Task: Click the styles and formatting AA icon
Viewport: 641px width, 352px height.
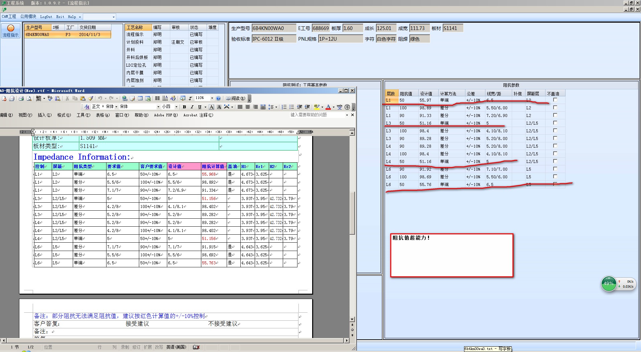Action: [x=87, y=107]
